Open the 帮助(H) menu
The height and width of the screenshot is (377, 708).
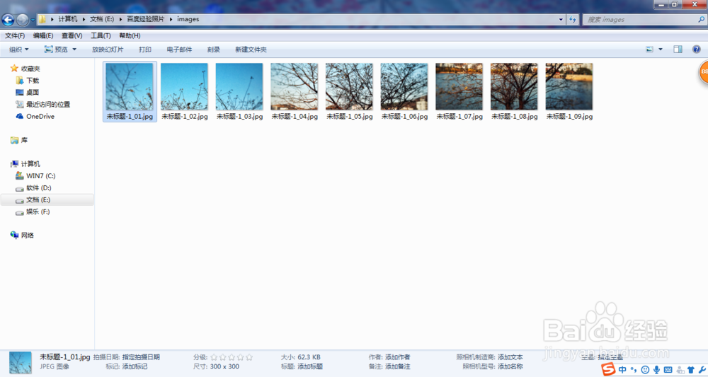click(130, 35)
